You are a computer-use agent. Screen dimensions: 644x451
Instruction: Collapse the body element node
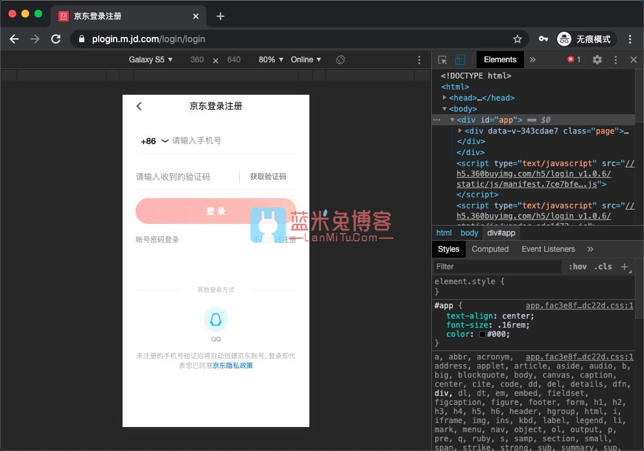coord(444,108)
